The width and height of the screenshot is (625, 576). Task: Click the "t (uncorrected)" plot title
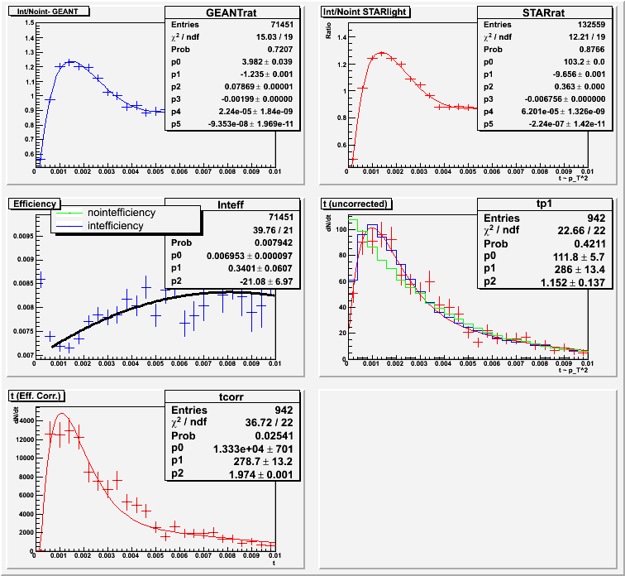coord(358,204)
